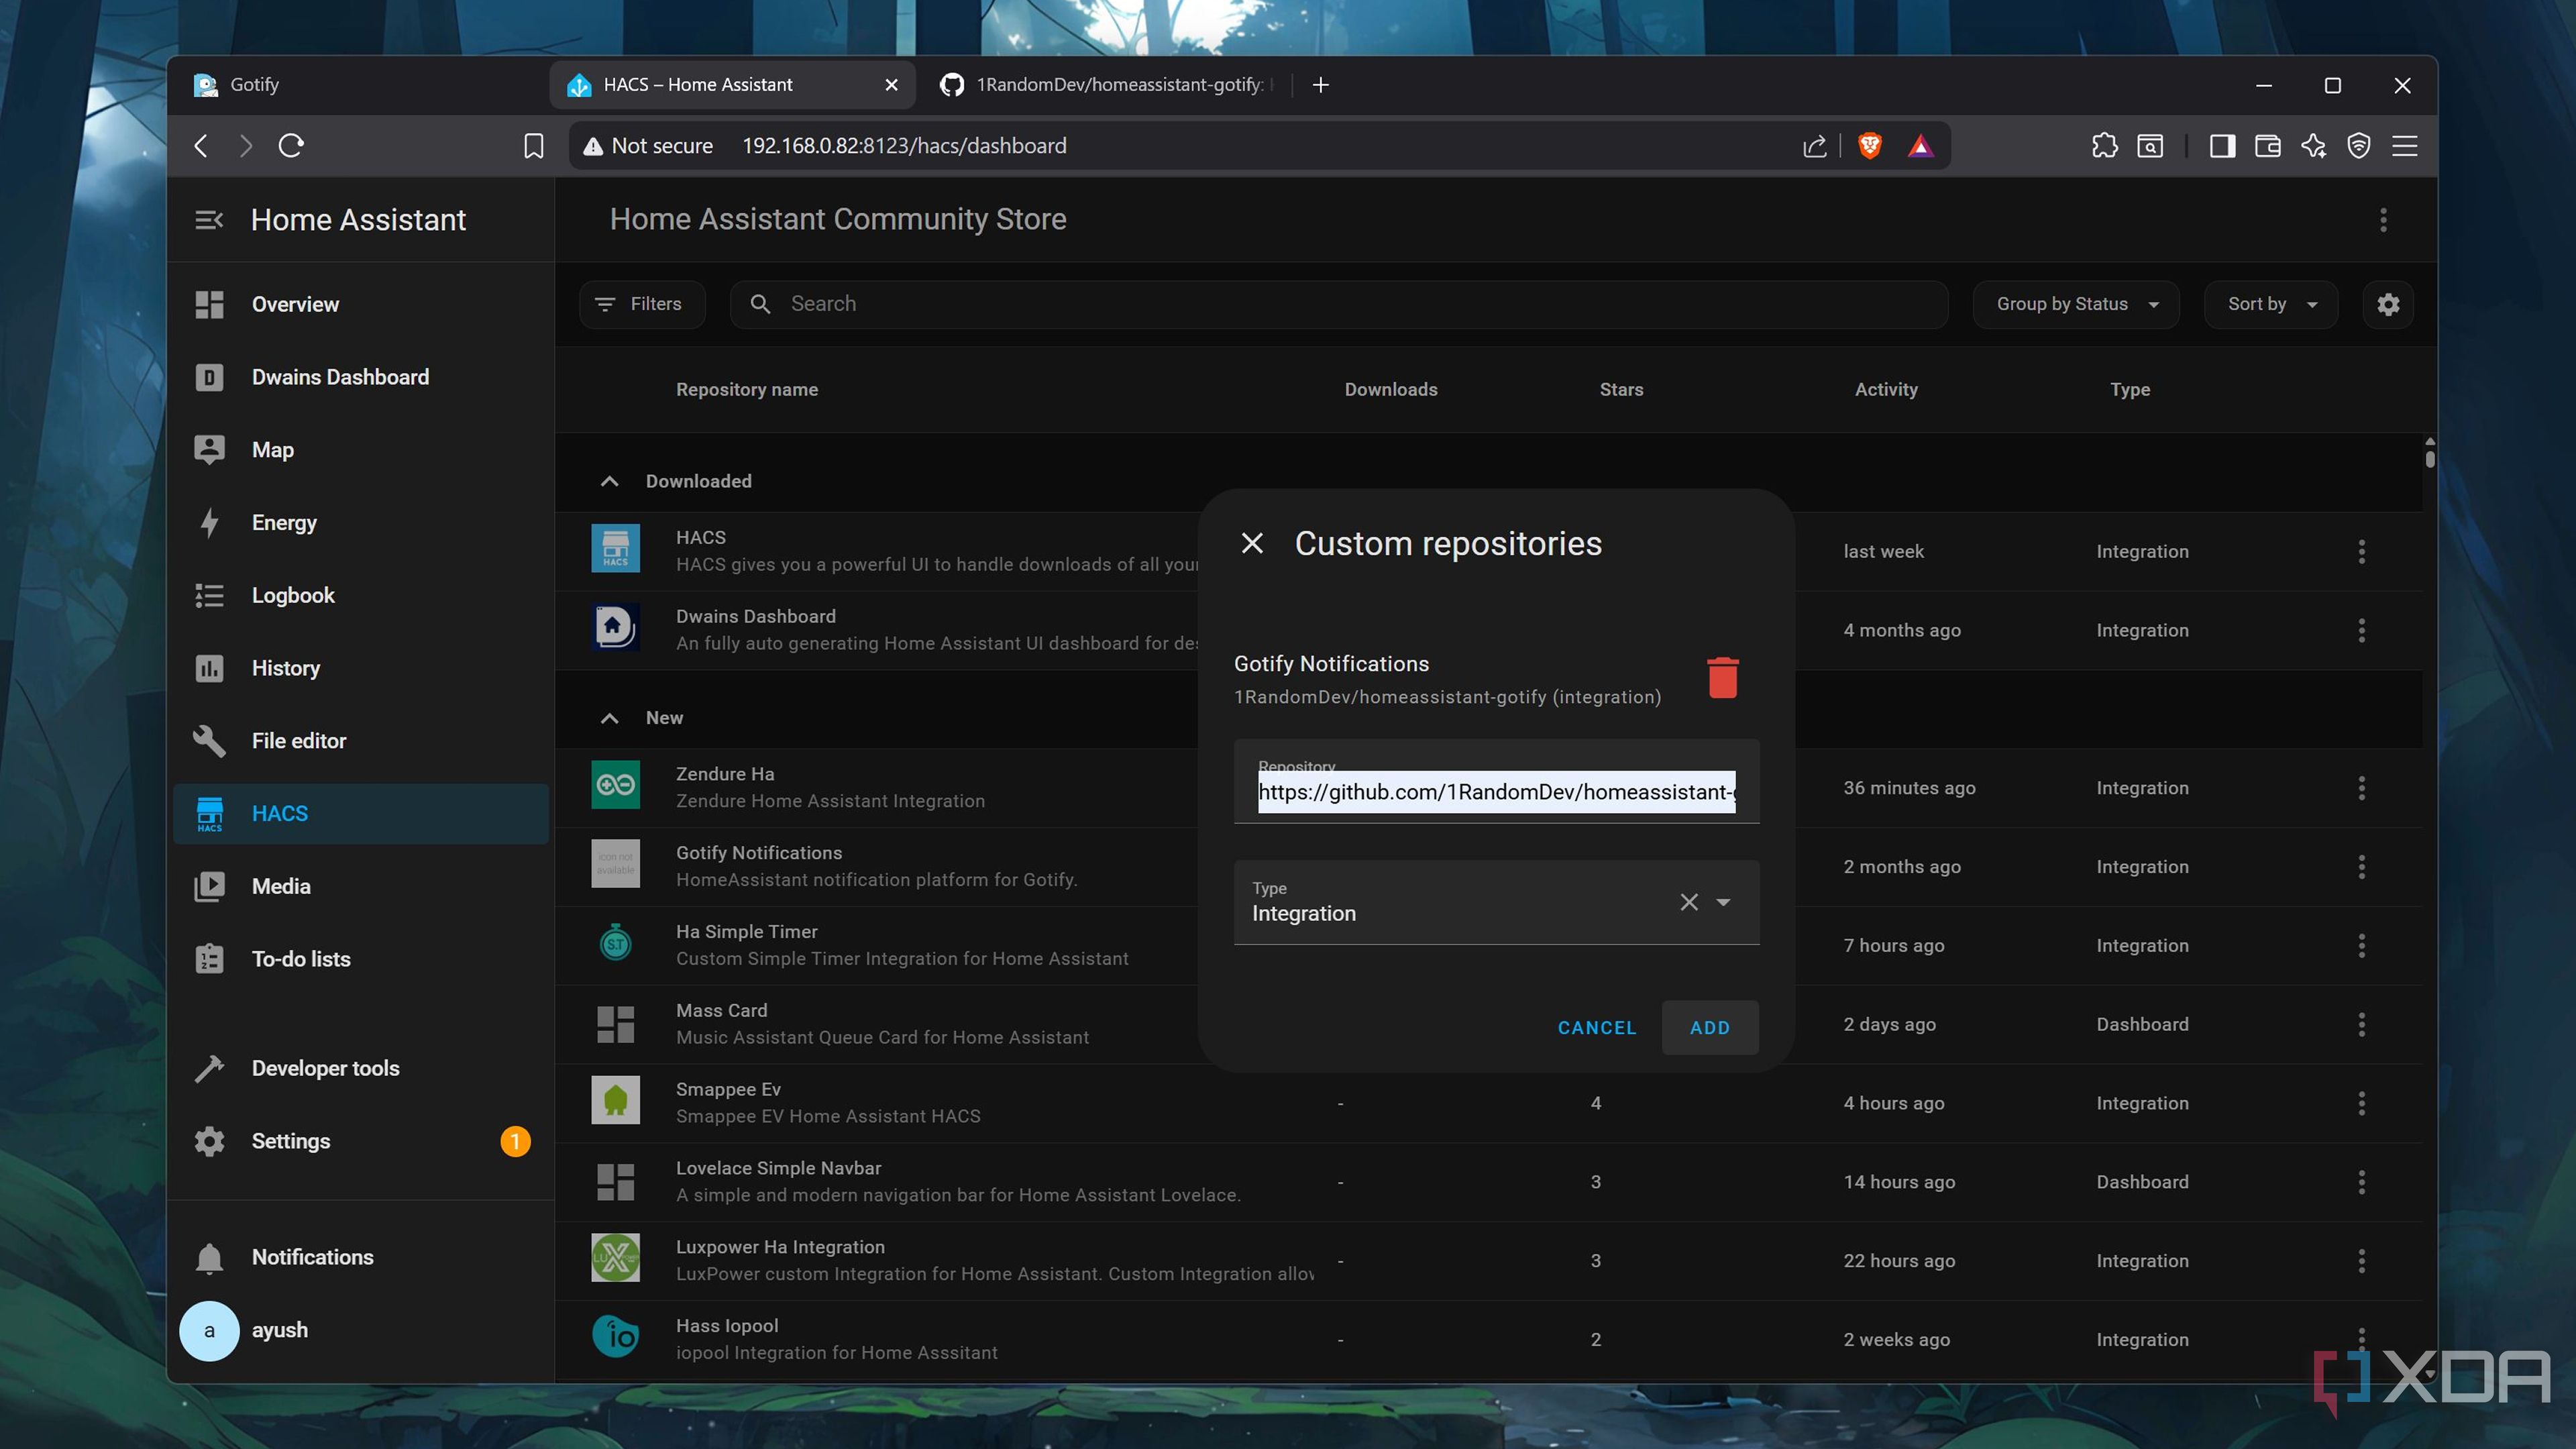2576x1449 pixels.
Task: Switch to Gotify browser tab
Action: tap(361, 85)
